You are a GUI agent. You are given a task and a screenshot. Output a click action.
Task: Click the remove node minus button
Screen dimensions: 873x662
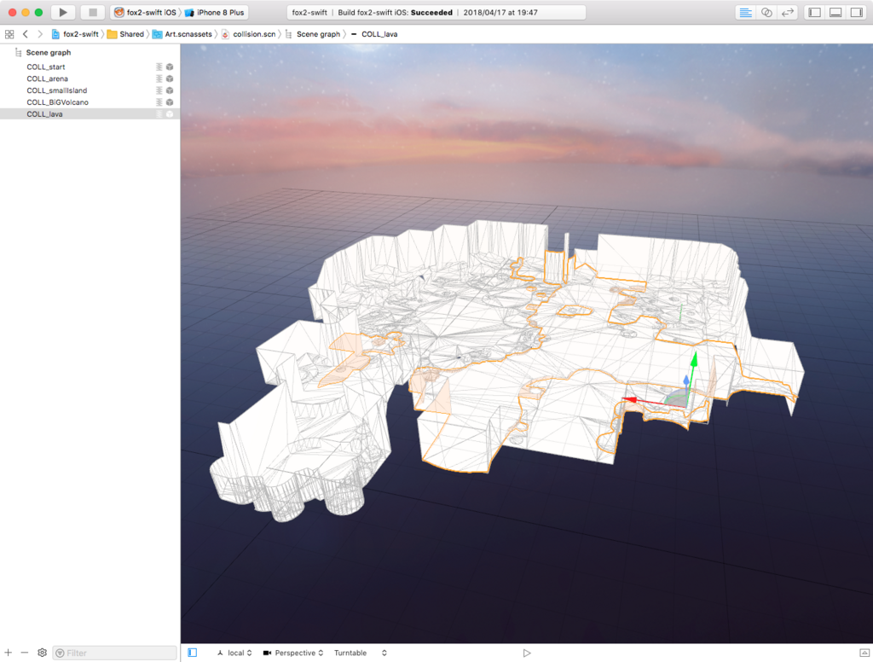[x=25, y=653]
